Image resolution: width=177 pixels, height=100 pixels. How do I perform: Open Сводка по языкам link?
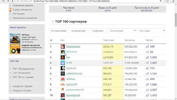22,91
